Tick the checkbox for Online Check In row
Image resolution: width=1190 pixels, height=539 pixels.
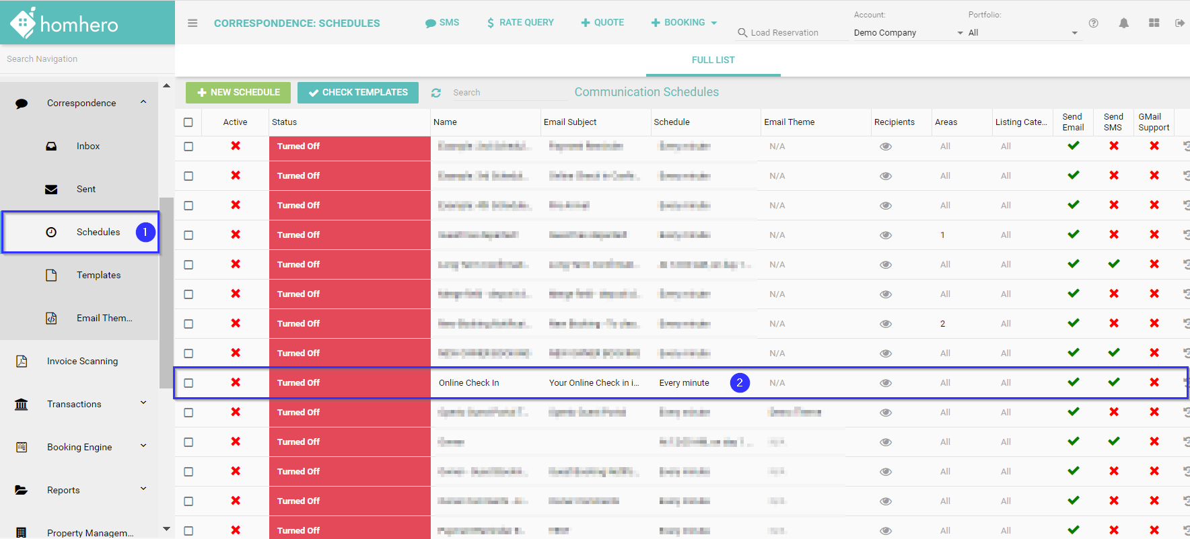188,383
